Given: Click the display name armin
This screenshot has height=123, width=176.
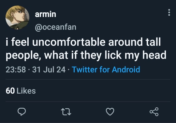Looking at the screenshot, I should pos(45,14).
